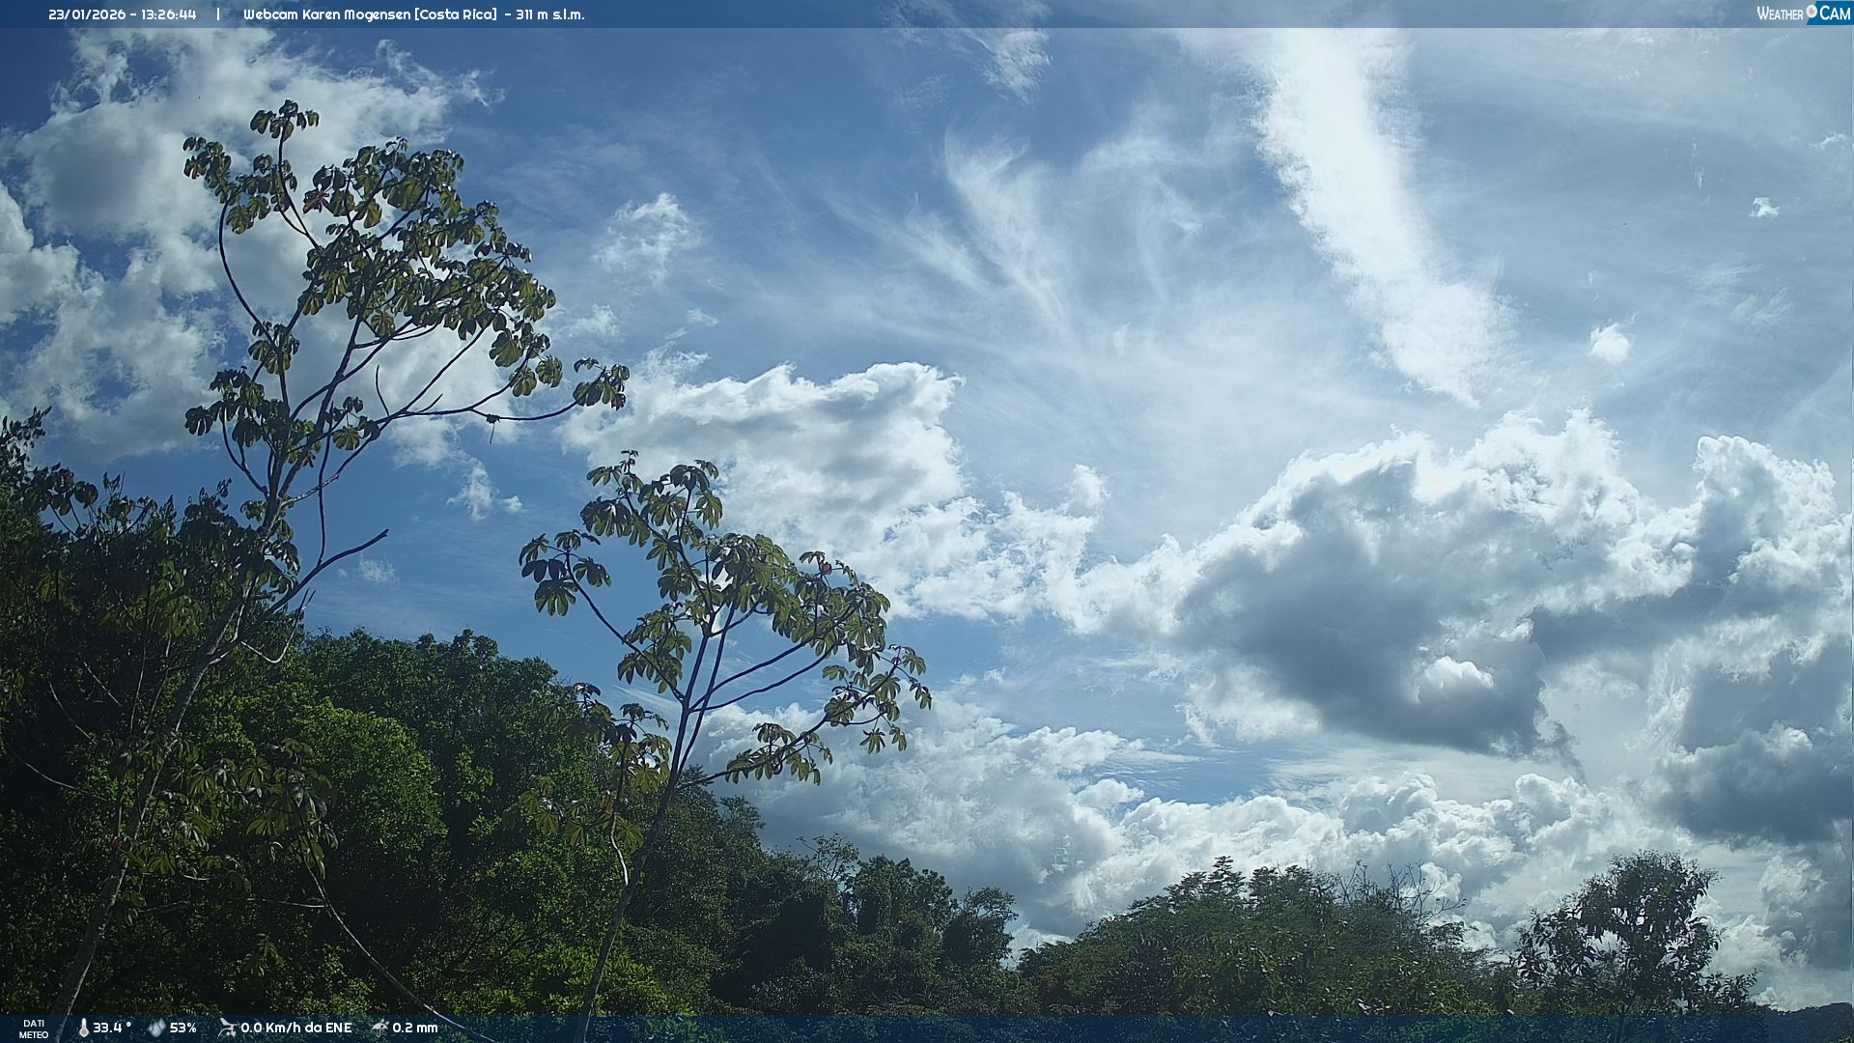This screenshot has height=1043, width=1854.
Task: Click the 53% humidity value
Action: click(x=183, y=1028)
